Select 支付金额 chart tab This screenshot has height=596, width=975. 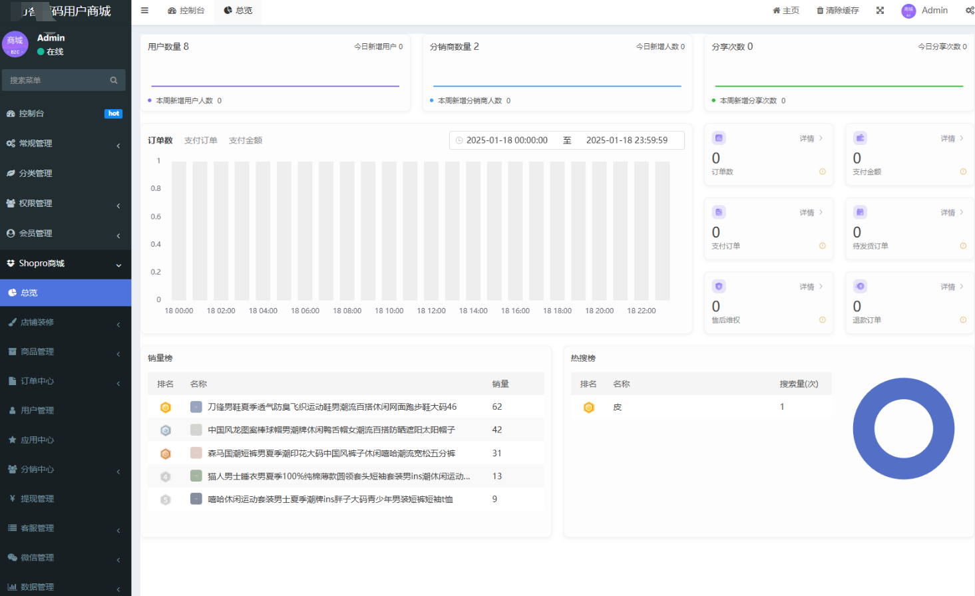[246, 140]
